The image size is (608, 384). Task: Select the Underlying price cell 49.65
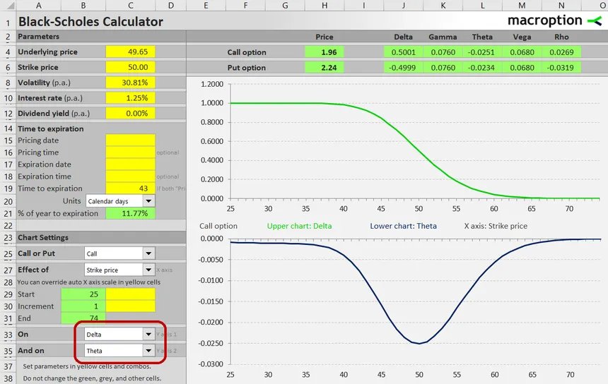point(130,52)
